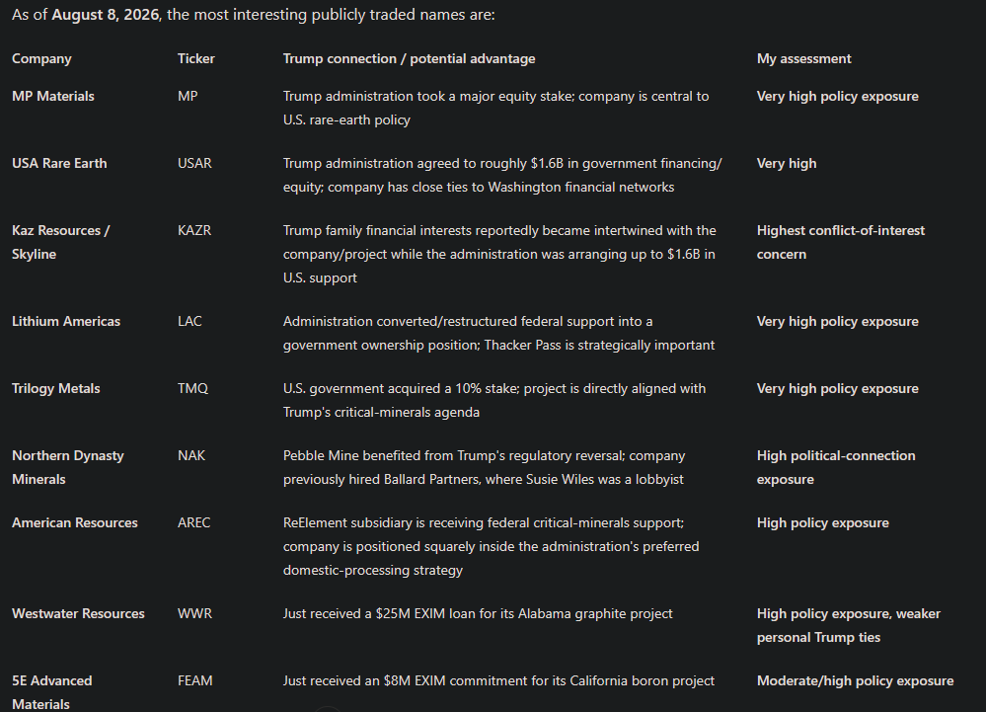Click American Resources company name
986x712 pixels.
[x=75, y=523]
